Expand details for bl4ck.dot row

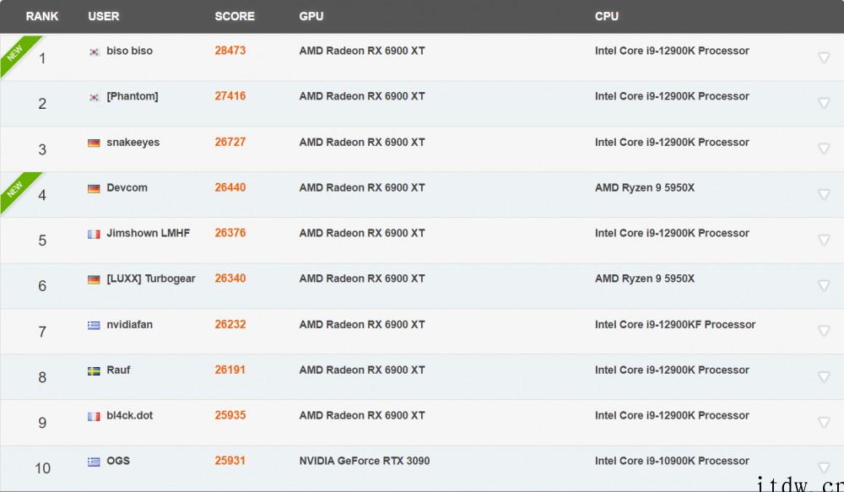[824, 421]
